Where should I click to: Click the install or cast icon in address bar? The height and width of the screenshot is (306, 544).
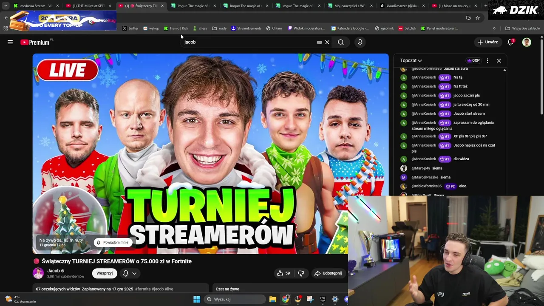click(x=468, y=17)
